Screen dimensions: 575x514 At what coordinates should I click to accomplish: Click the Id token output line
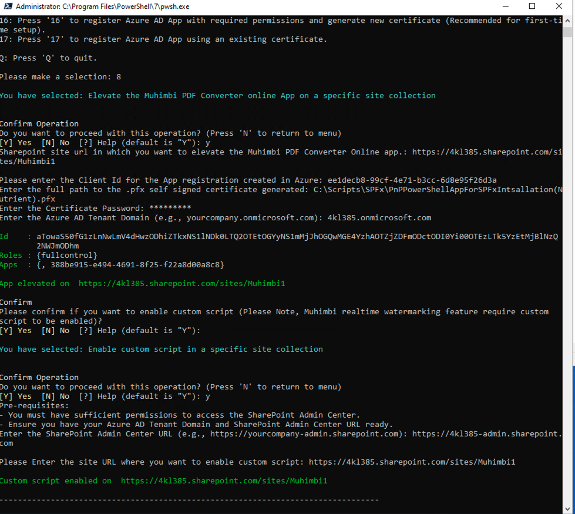click(176, 236)
